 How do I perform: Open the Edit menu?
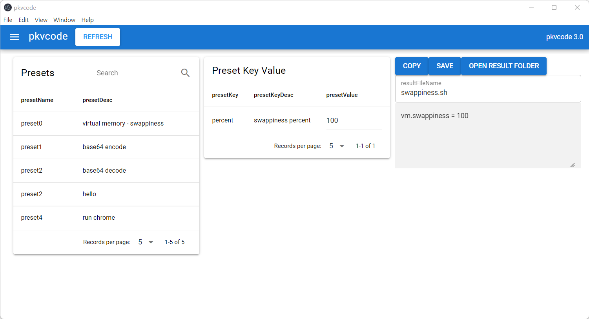tap(24, 20)
